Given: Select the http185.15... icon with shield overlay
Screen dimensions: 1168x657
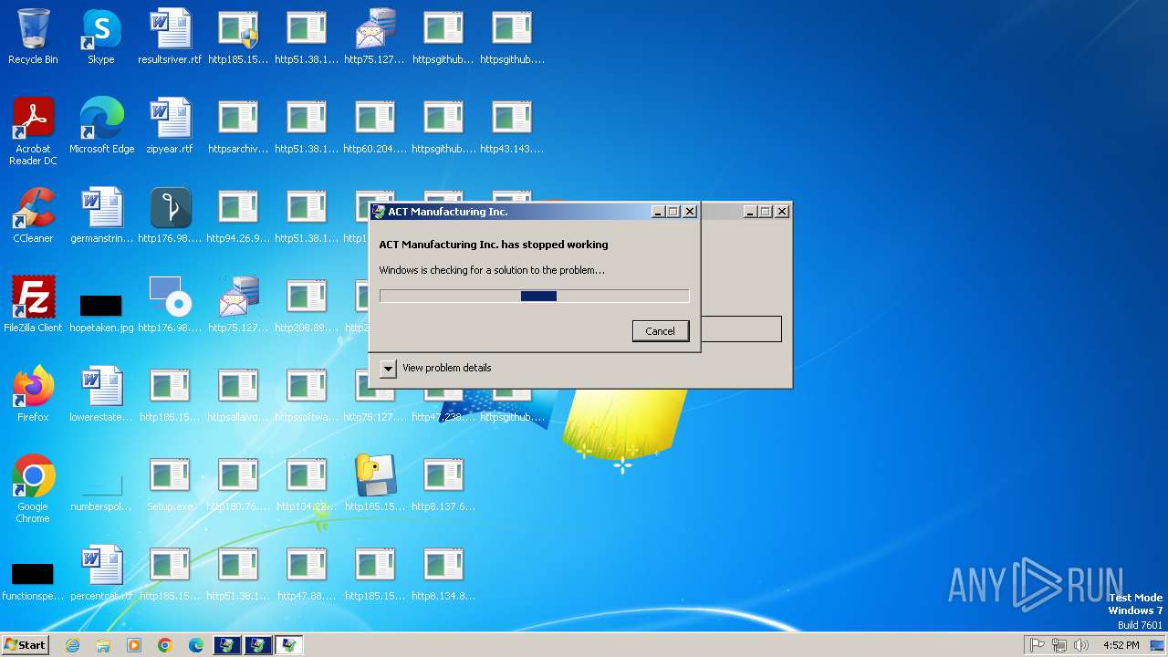Looking at the screenshot, I should [x=238, y=37].
